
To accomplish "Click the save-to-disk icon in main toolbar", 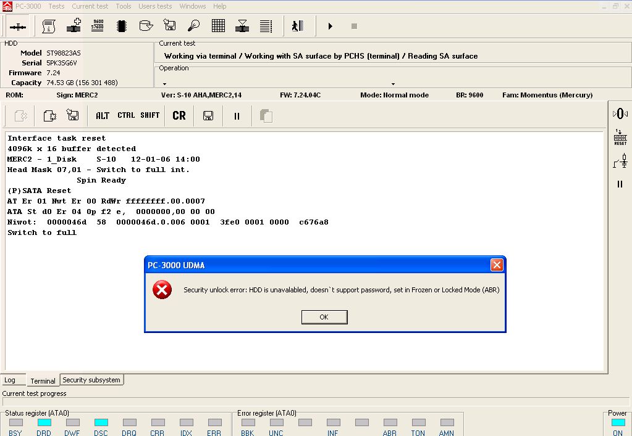I will (170, 25).
